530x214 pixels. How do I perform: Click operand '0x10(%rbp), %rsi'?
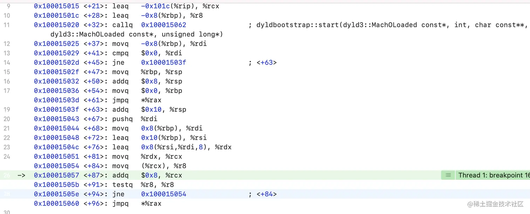pyautogui.click(x=174, y=138)
